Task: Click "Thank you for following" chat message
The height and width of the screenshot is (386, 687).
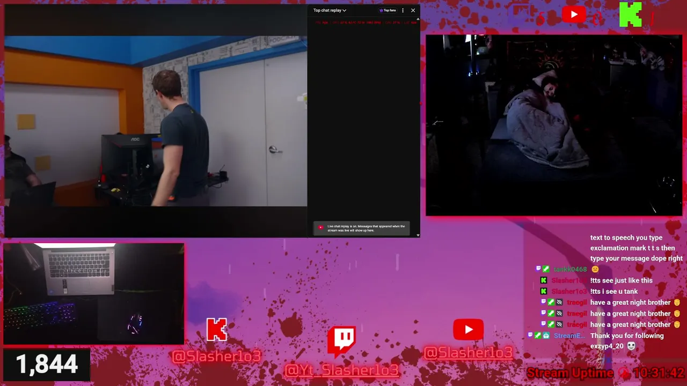Action: pos(627,336)
